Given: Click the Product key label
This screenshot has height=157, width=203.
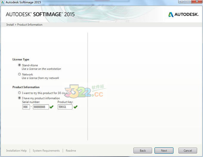Looking at the screenshot, I should pos(65,102).
